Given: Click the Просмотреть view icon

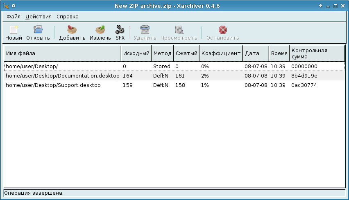Looking at the screenshot, I should click(179, 30).
